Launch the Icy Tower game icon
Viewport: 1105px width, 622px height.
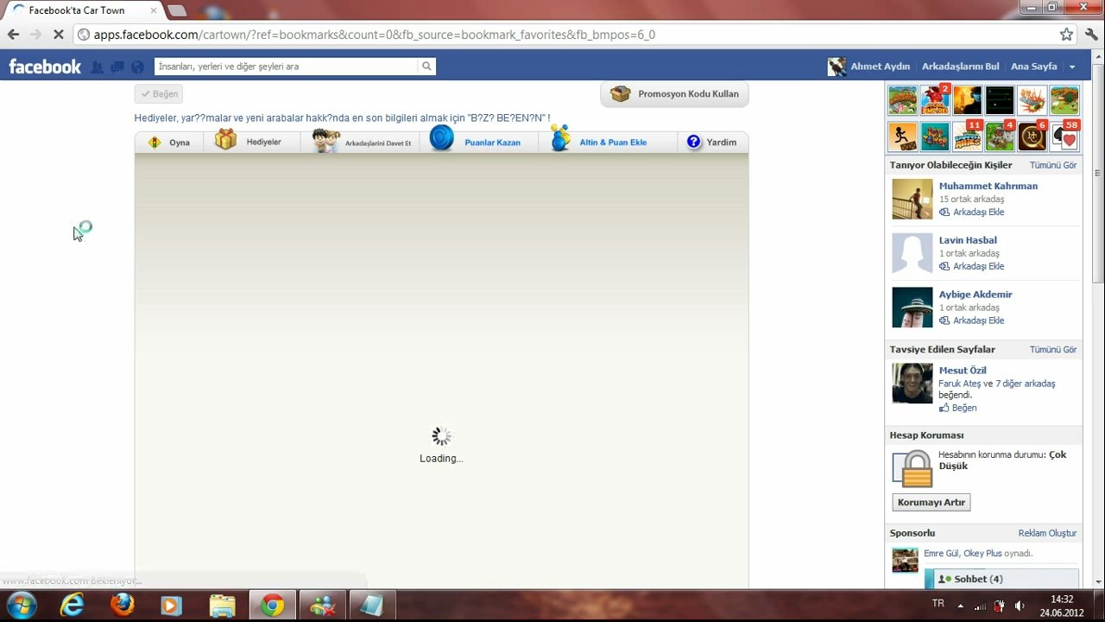[x=934, y=137]
